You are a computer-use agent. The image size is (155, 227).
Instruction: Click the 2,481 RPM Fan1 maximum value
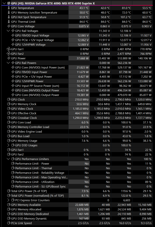point(124,49)
